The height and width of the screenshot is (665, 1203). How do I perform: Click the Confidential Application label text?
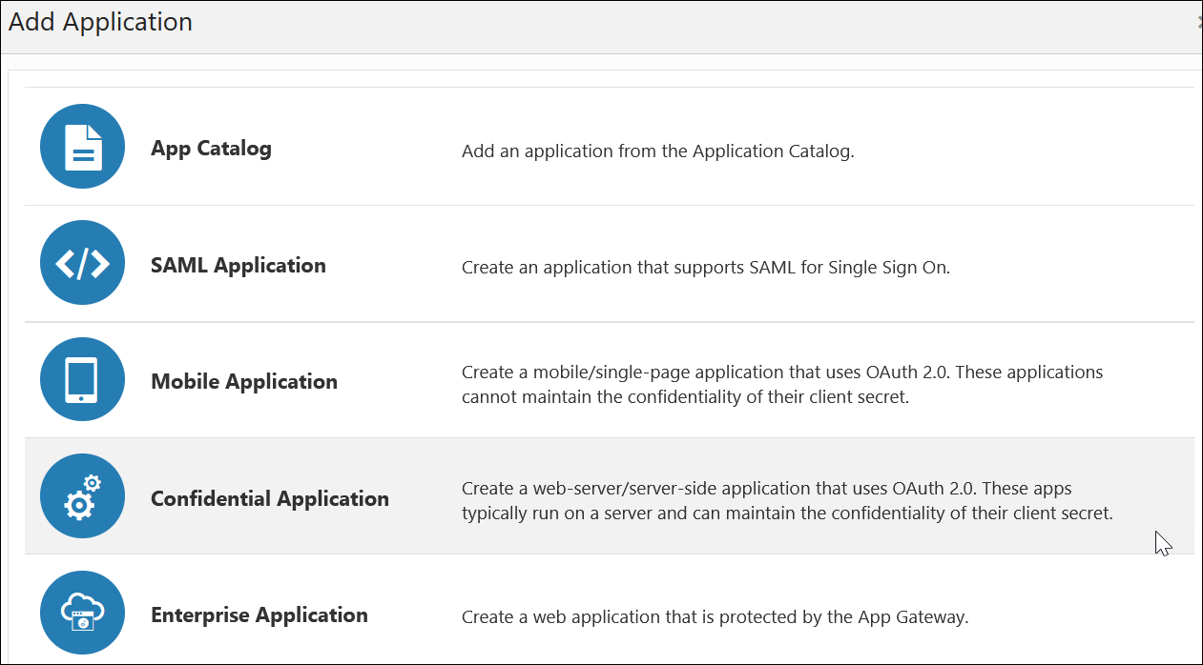click(270, 498)
